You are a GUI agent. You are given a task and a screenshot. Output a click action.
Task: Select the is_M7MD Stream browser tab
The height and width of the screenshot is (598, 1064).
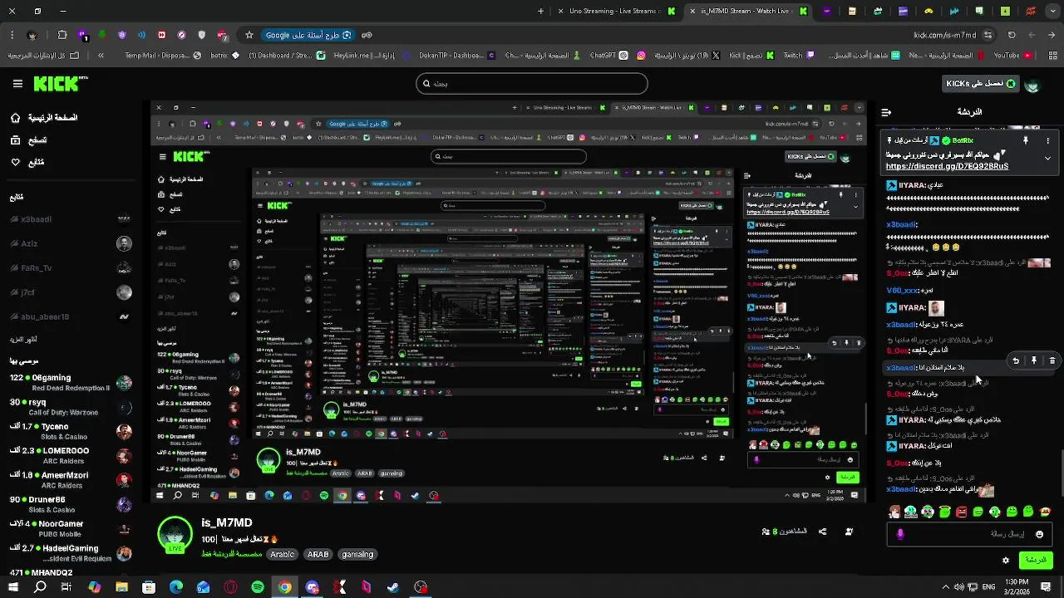click(x=746, y=12)
